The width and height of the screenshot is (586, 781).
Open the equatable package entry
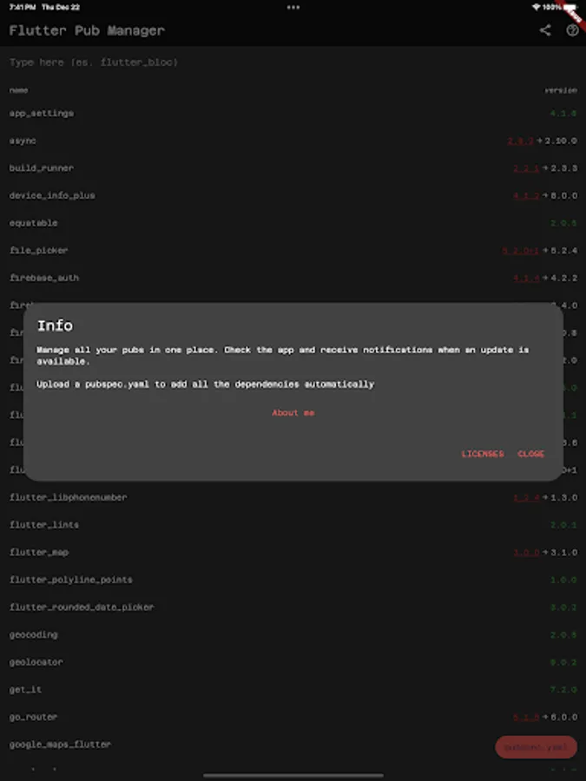point(293,223)
